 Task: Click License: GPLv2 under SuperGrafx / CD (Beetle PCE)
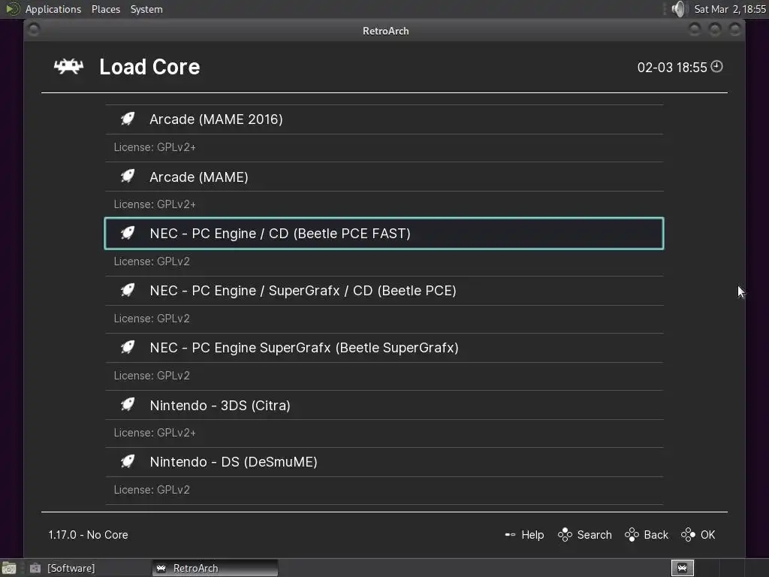(152, 319)
